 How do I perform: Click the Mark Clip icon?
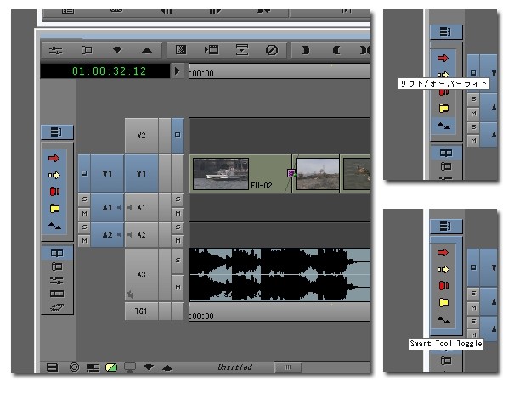364,50
